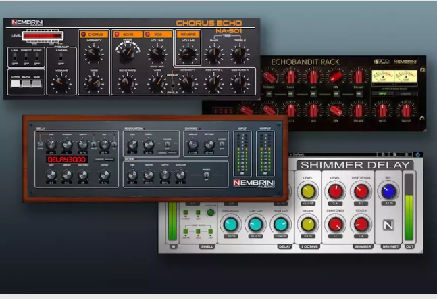The width and height of the screenshot is (437, 299).
Task: Click the red Semitones knob
Action: pyautogui.click(x=335, y=224)
